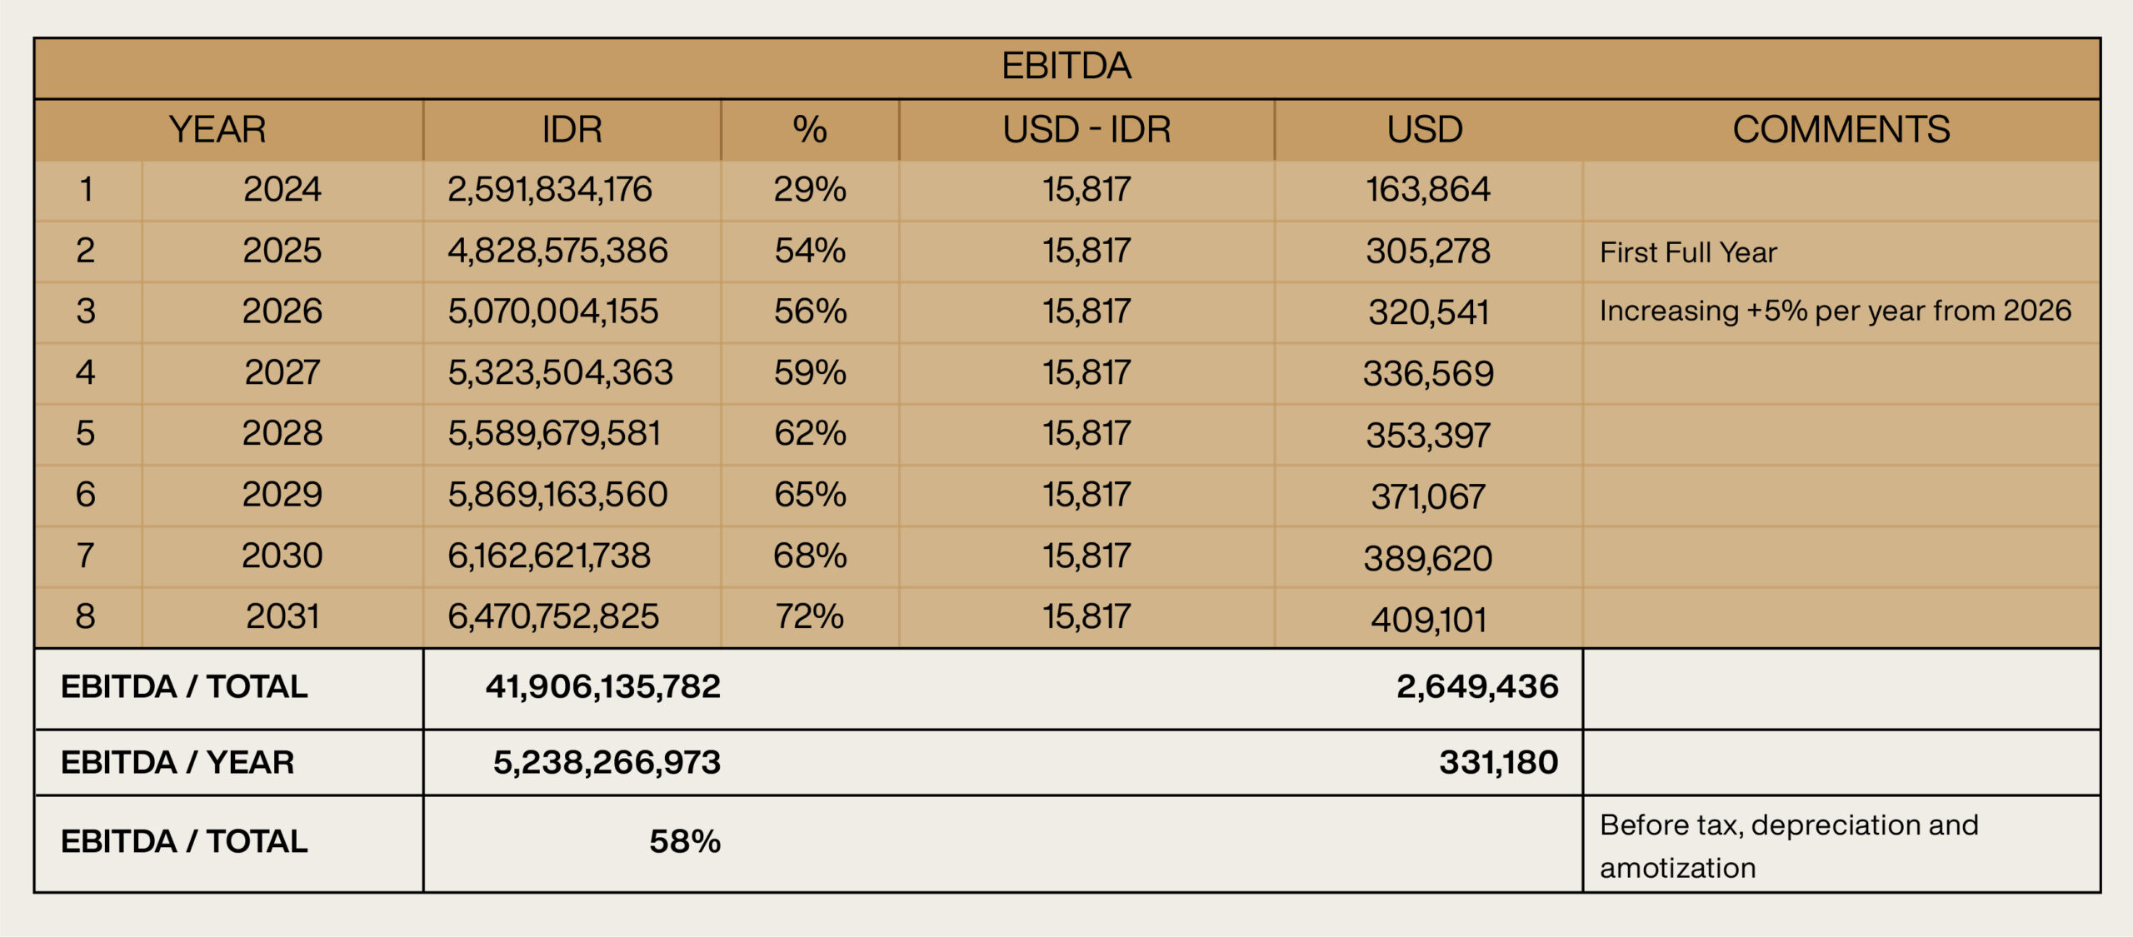
Task: Click the First Full Year comment
Action: pos(1688,252)
